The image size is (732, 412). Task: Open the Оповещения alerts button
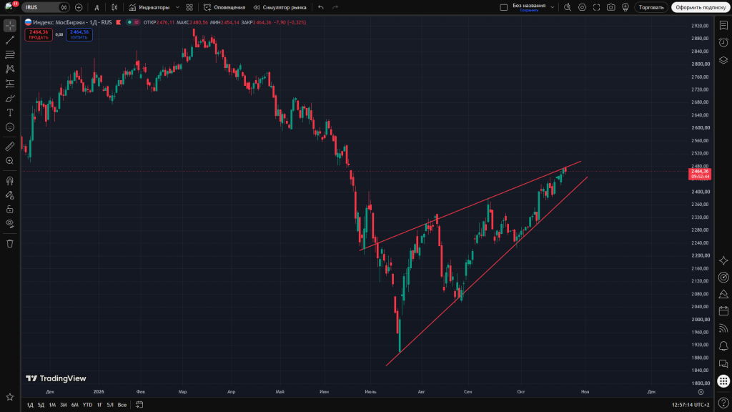(224, 7)
